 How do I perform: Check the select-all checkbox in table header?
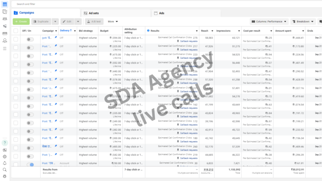coord(16,31)
